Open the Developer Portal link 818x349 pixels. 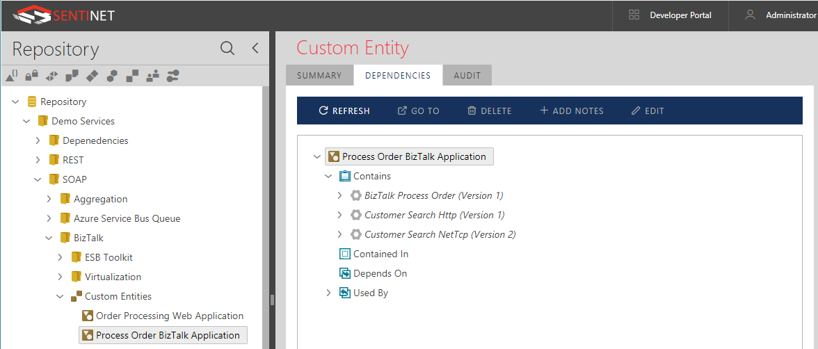pyautogui.click(x=680, y=15)
